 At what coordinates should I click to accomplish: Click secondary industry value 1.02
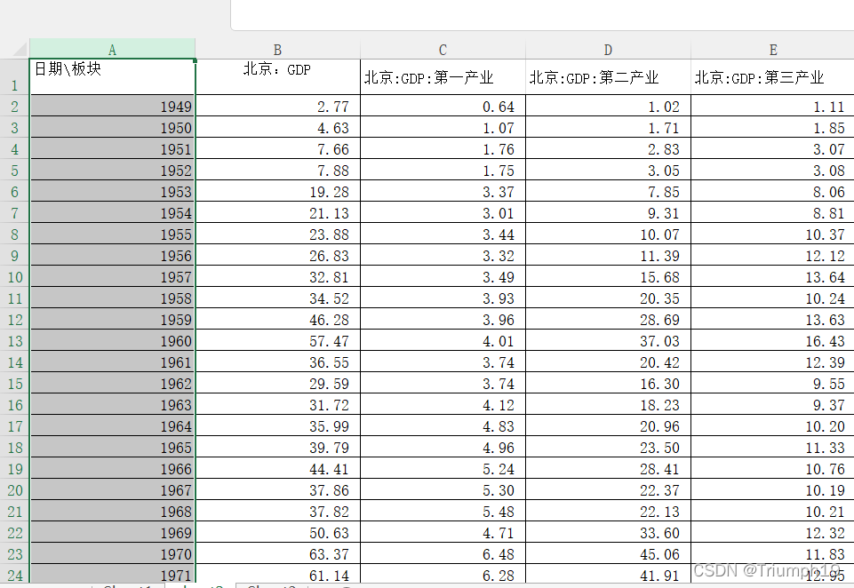click(608, 107)
